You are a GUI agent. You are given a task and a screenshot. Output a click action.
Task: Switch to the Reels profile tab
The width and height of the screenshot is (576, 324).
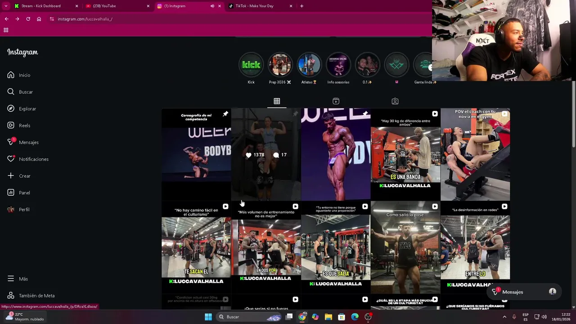click(336, 101)
